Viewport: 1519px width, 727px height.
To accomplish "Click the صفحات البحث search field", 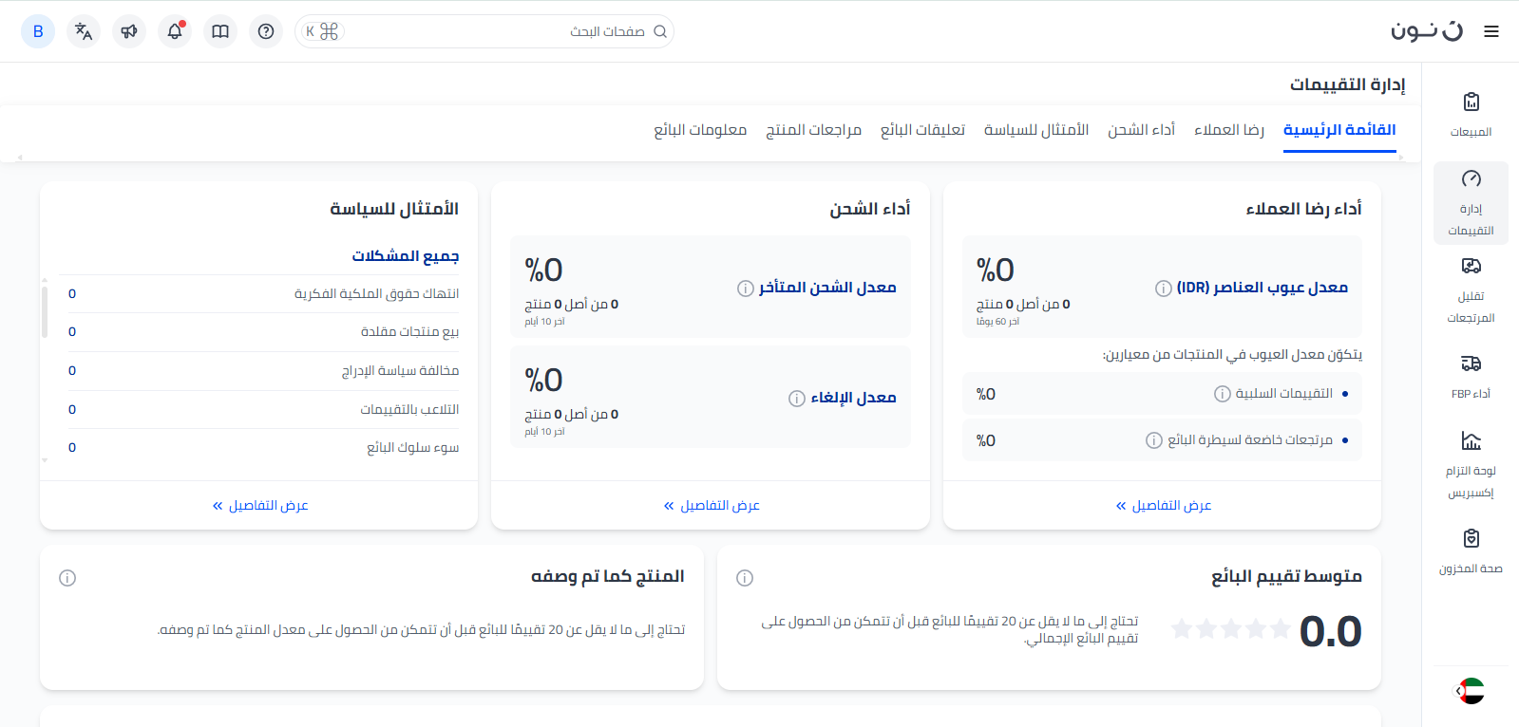I will 494,31.
